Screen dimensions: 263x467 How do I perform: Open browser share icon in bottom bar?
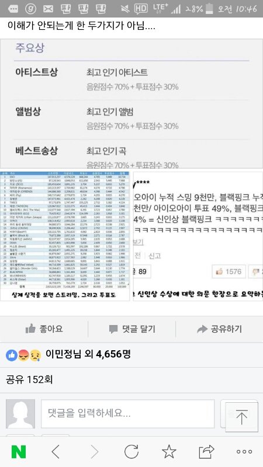[x=207, y=451]
